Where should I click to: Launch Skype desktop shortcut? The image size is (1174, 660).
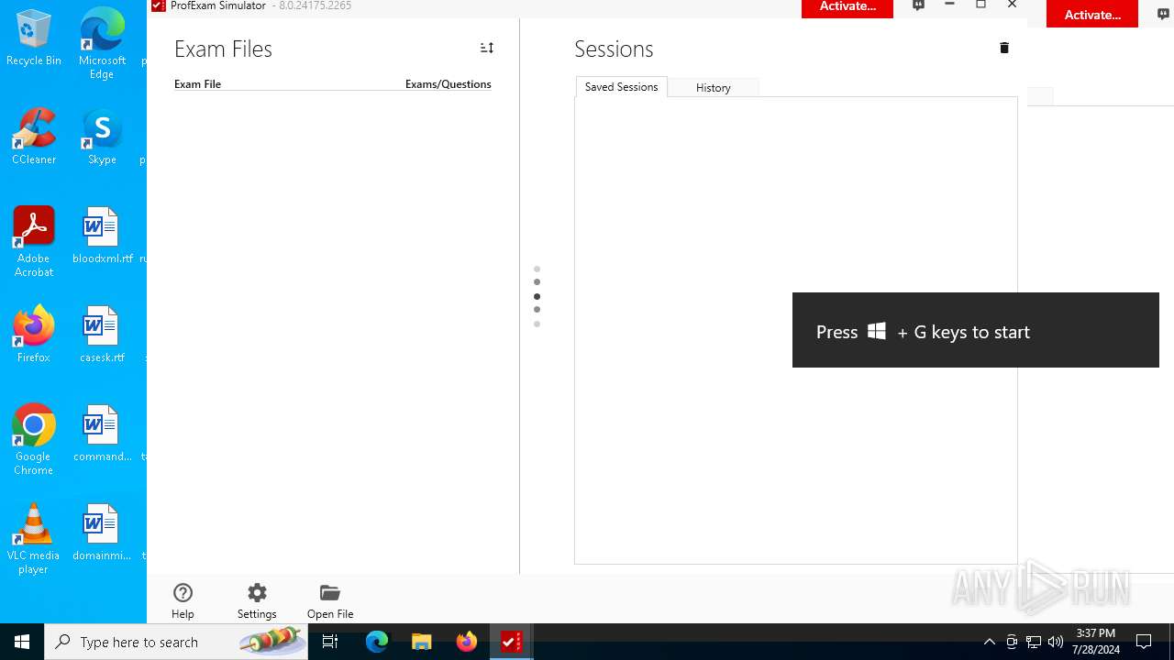pyautogui.click(x=102, y=137)
